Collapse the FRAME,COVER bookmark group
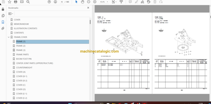 [x=9, y=37]
